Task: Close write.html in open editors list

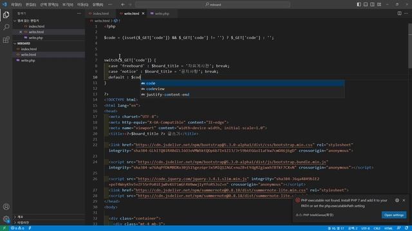Action: (x=21, y=32)
